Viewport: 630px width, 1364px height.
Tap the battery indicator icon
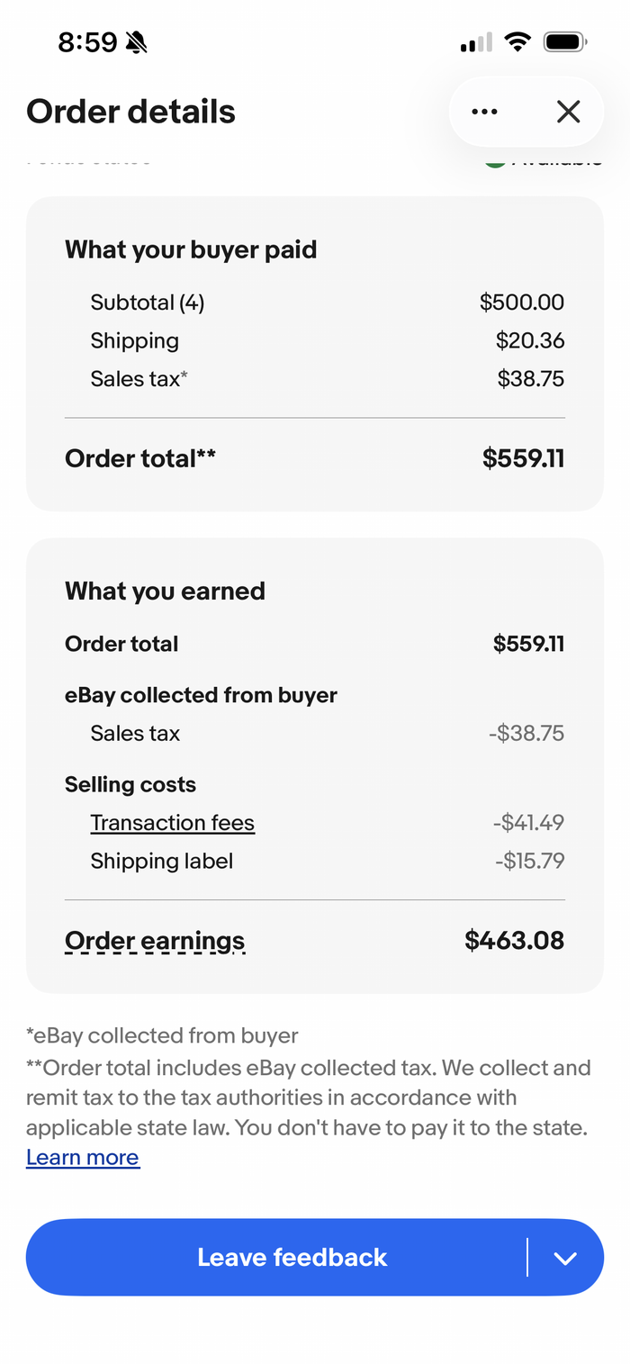(565, 41)
